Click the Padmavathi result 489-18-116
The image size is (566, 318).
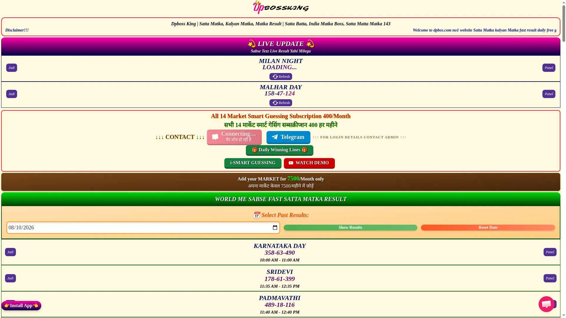point(280,305)
